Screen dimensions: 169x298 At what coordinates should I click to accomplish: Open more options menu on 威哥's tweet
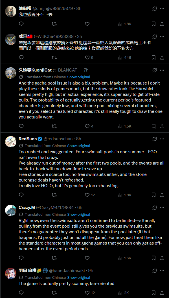pyautogui.click(x=162, y=36)
